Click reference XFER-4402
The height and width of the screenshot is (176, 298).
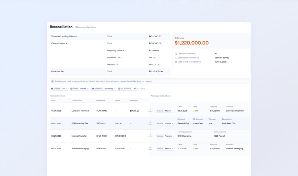pyautogui.click(x=102, y=136)
